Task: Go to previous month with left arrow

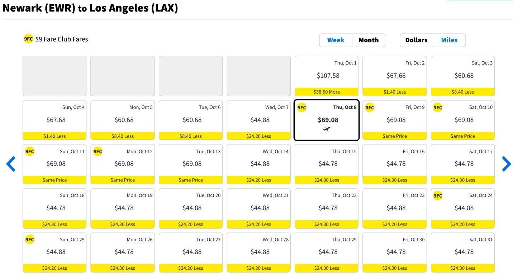Action: [x=11, y=164]
